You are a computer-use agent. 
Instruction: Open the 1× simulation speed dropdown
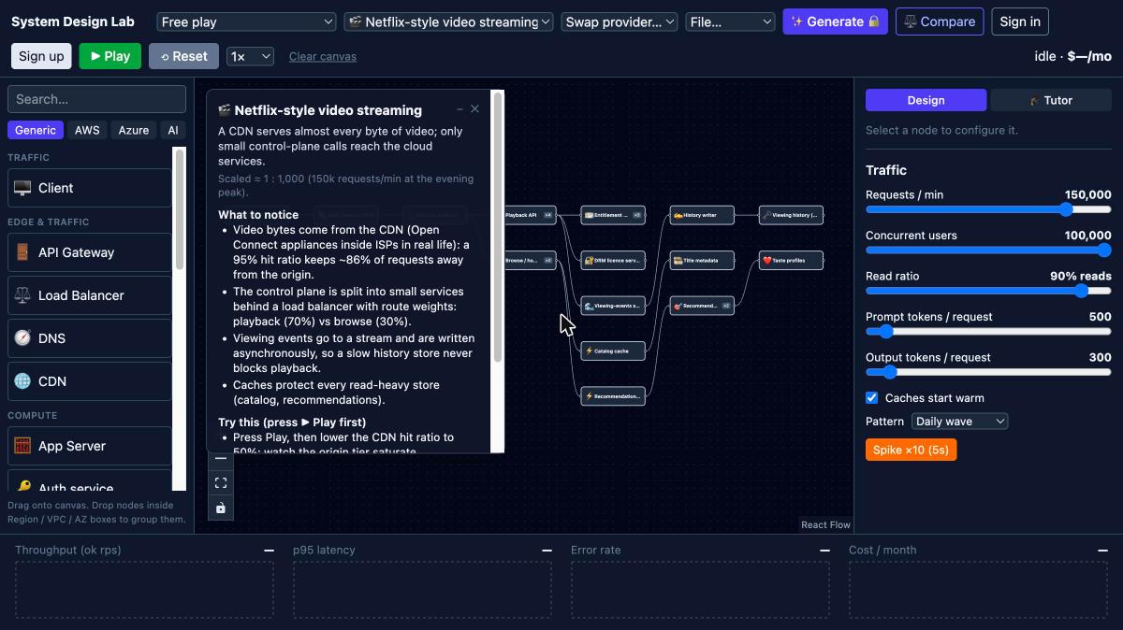250,56
